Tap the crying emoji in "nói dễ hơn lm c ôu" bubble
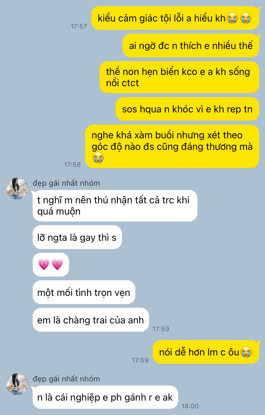Image resolution: width=265 pixels, height=415 pixels. tap(246, 352)
